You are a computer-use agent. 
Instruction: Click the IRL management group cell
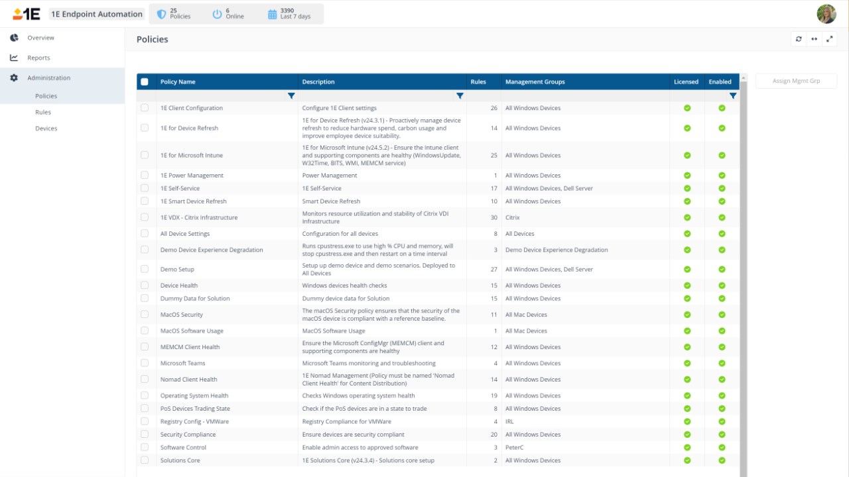[509, 421]
